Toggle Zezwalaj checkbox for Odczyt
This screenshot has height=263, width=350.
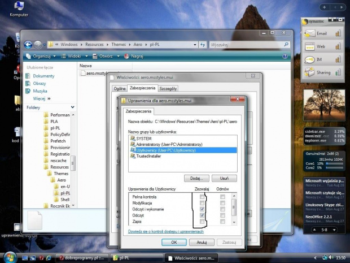click(202, 215)
